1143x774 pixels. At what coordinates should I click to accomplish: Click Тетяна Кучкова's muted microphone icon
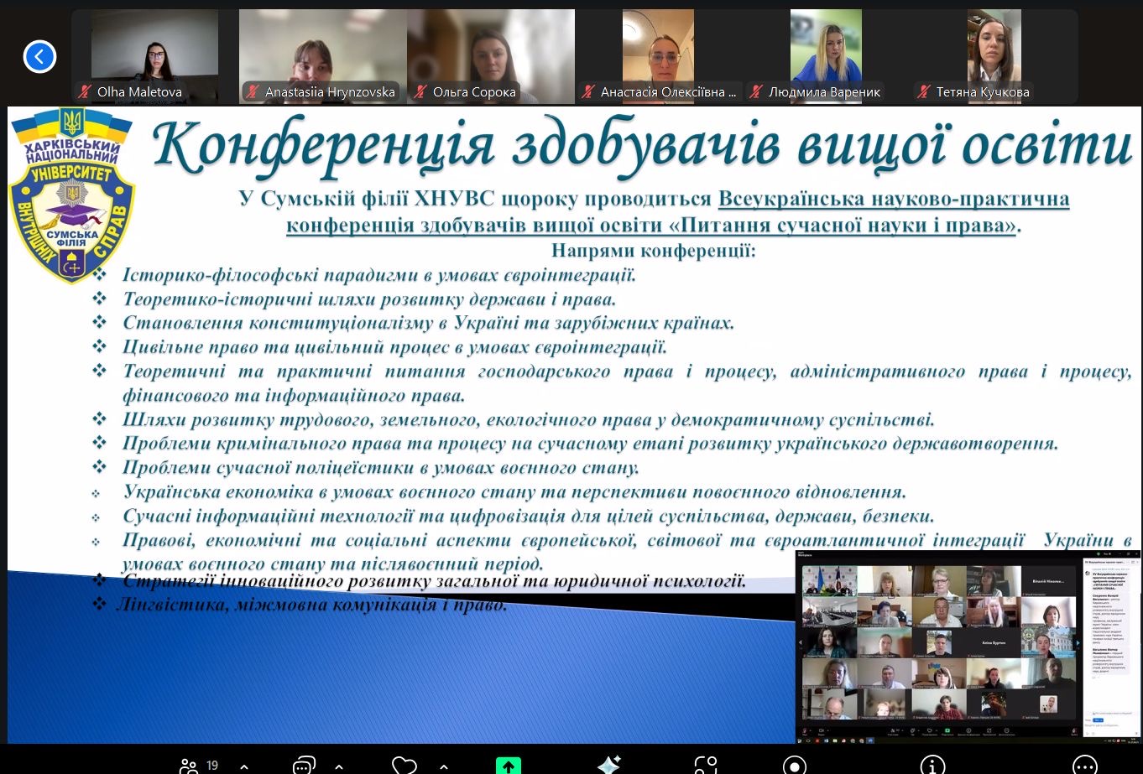coord(924,92)
